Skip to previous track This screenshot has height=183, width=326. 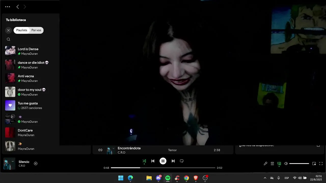(153, 161)
